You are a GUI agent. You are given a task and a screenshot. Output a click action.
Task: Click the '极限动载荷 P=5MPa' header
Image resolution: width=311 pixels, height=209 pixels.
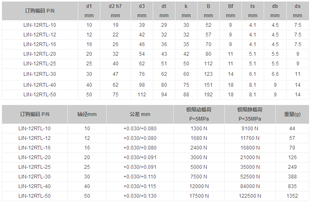(199, 114)
